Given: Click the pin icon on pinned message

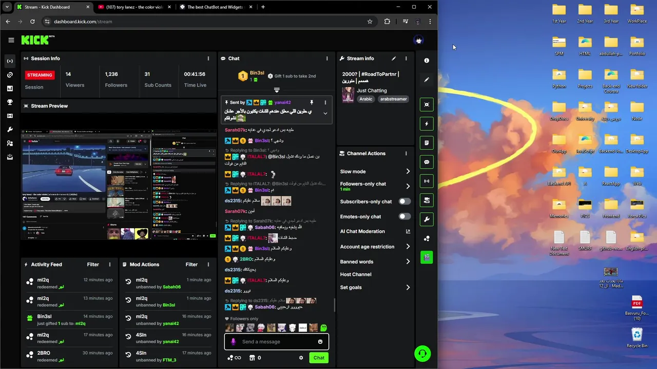Looking at the screenshot, I should 312,102.
